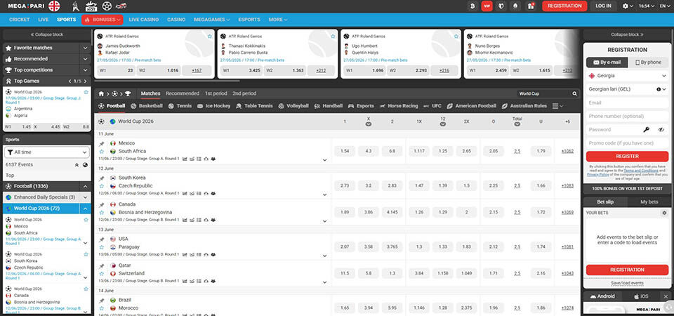Open bet slip settings gear in Your Bets
674x316 pixels.
(665, 213)
